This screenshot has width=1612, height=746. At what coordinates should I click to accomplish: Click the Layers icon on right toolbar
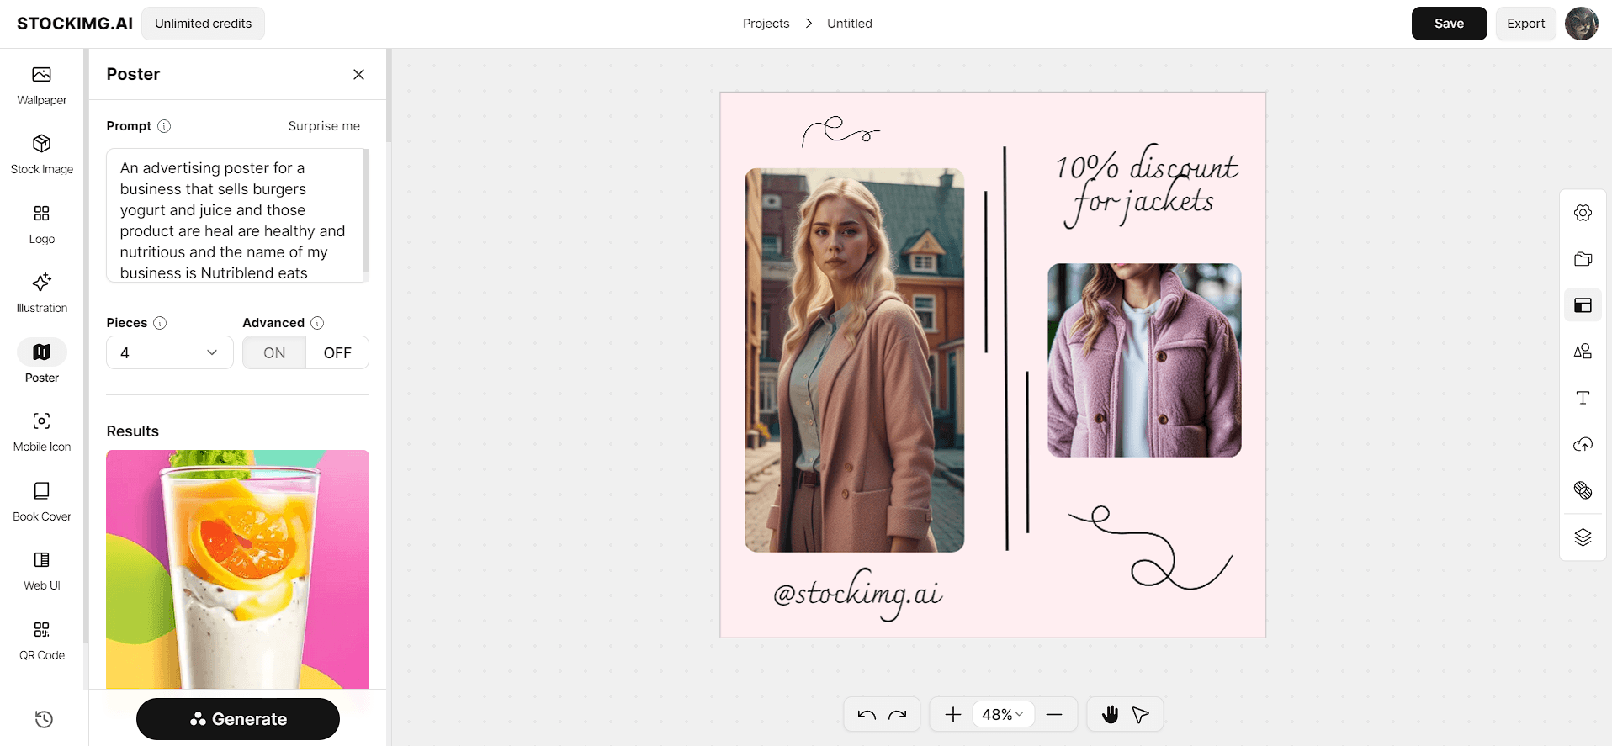coord(1583,537)
